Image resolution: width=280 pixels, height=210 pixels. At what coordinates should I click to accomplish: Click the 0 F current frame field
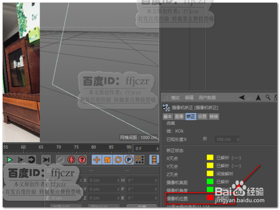(146, 148)
